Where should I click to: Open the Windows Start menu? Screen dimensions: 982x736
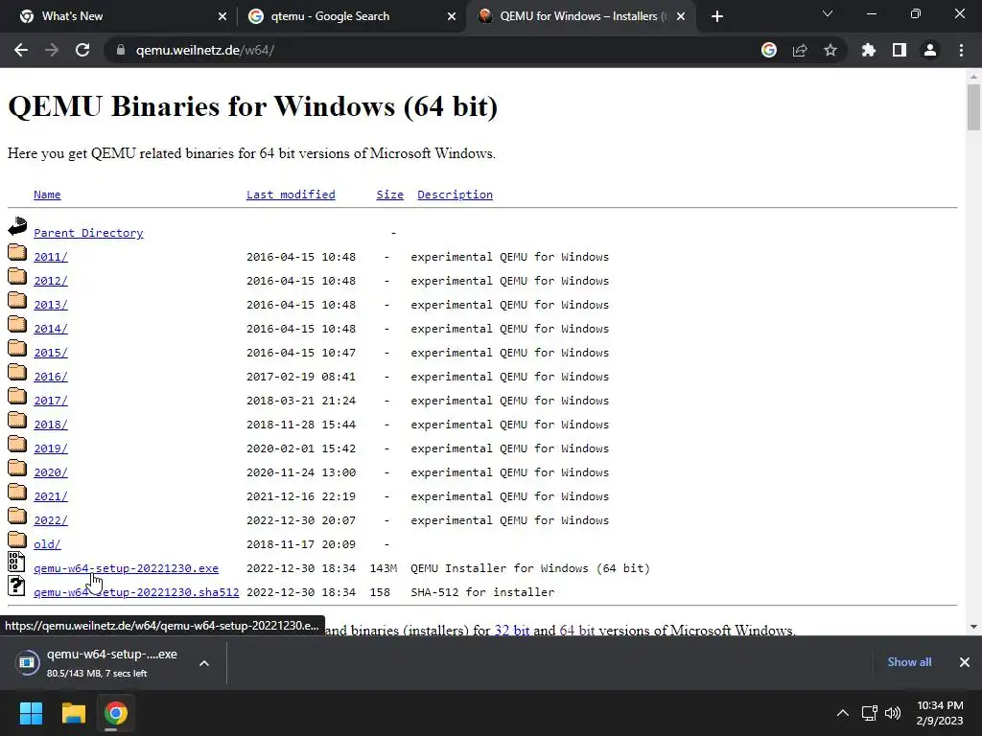[x=31, y=713]
